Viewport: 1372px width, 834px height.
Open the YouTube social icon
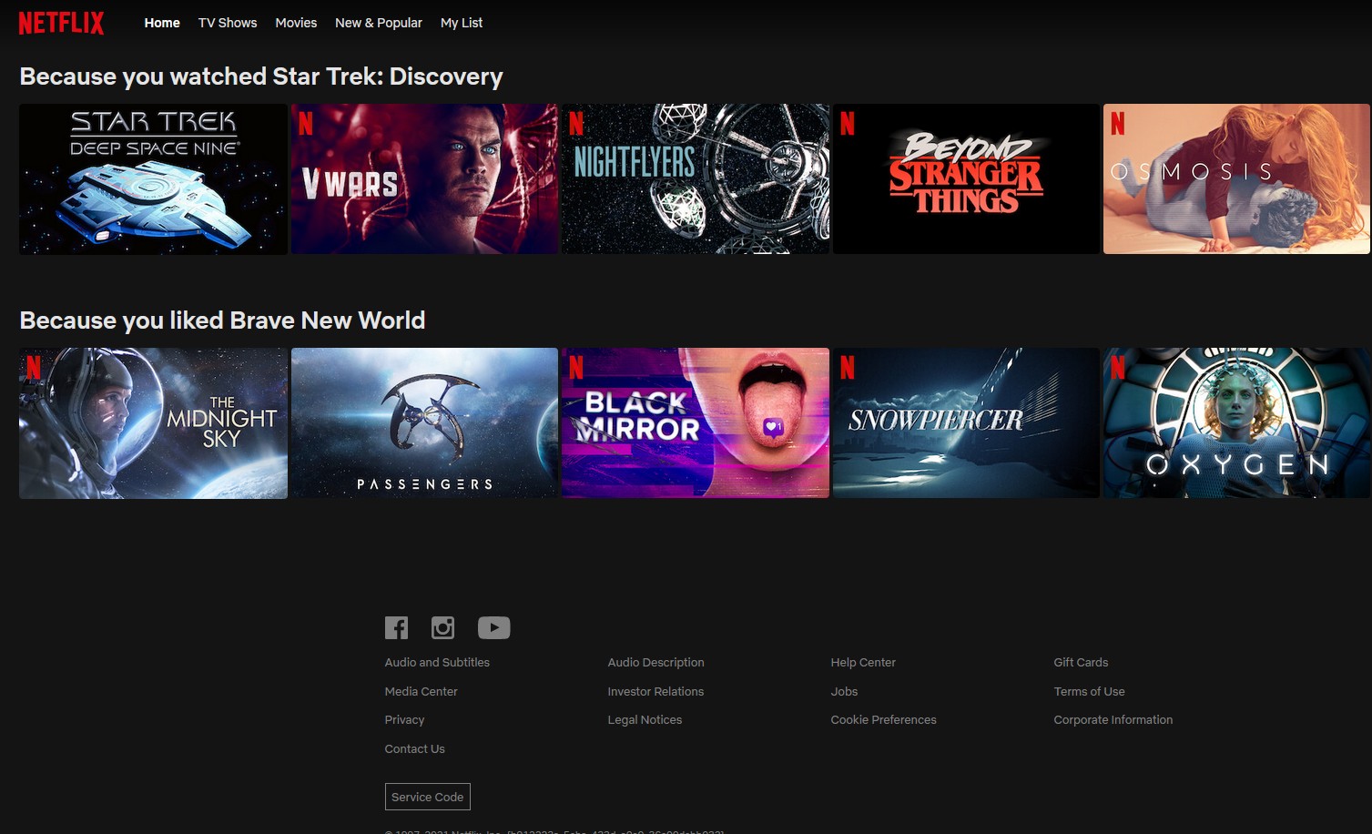494,627
